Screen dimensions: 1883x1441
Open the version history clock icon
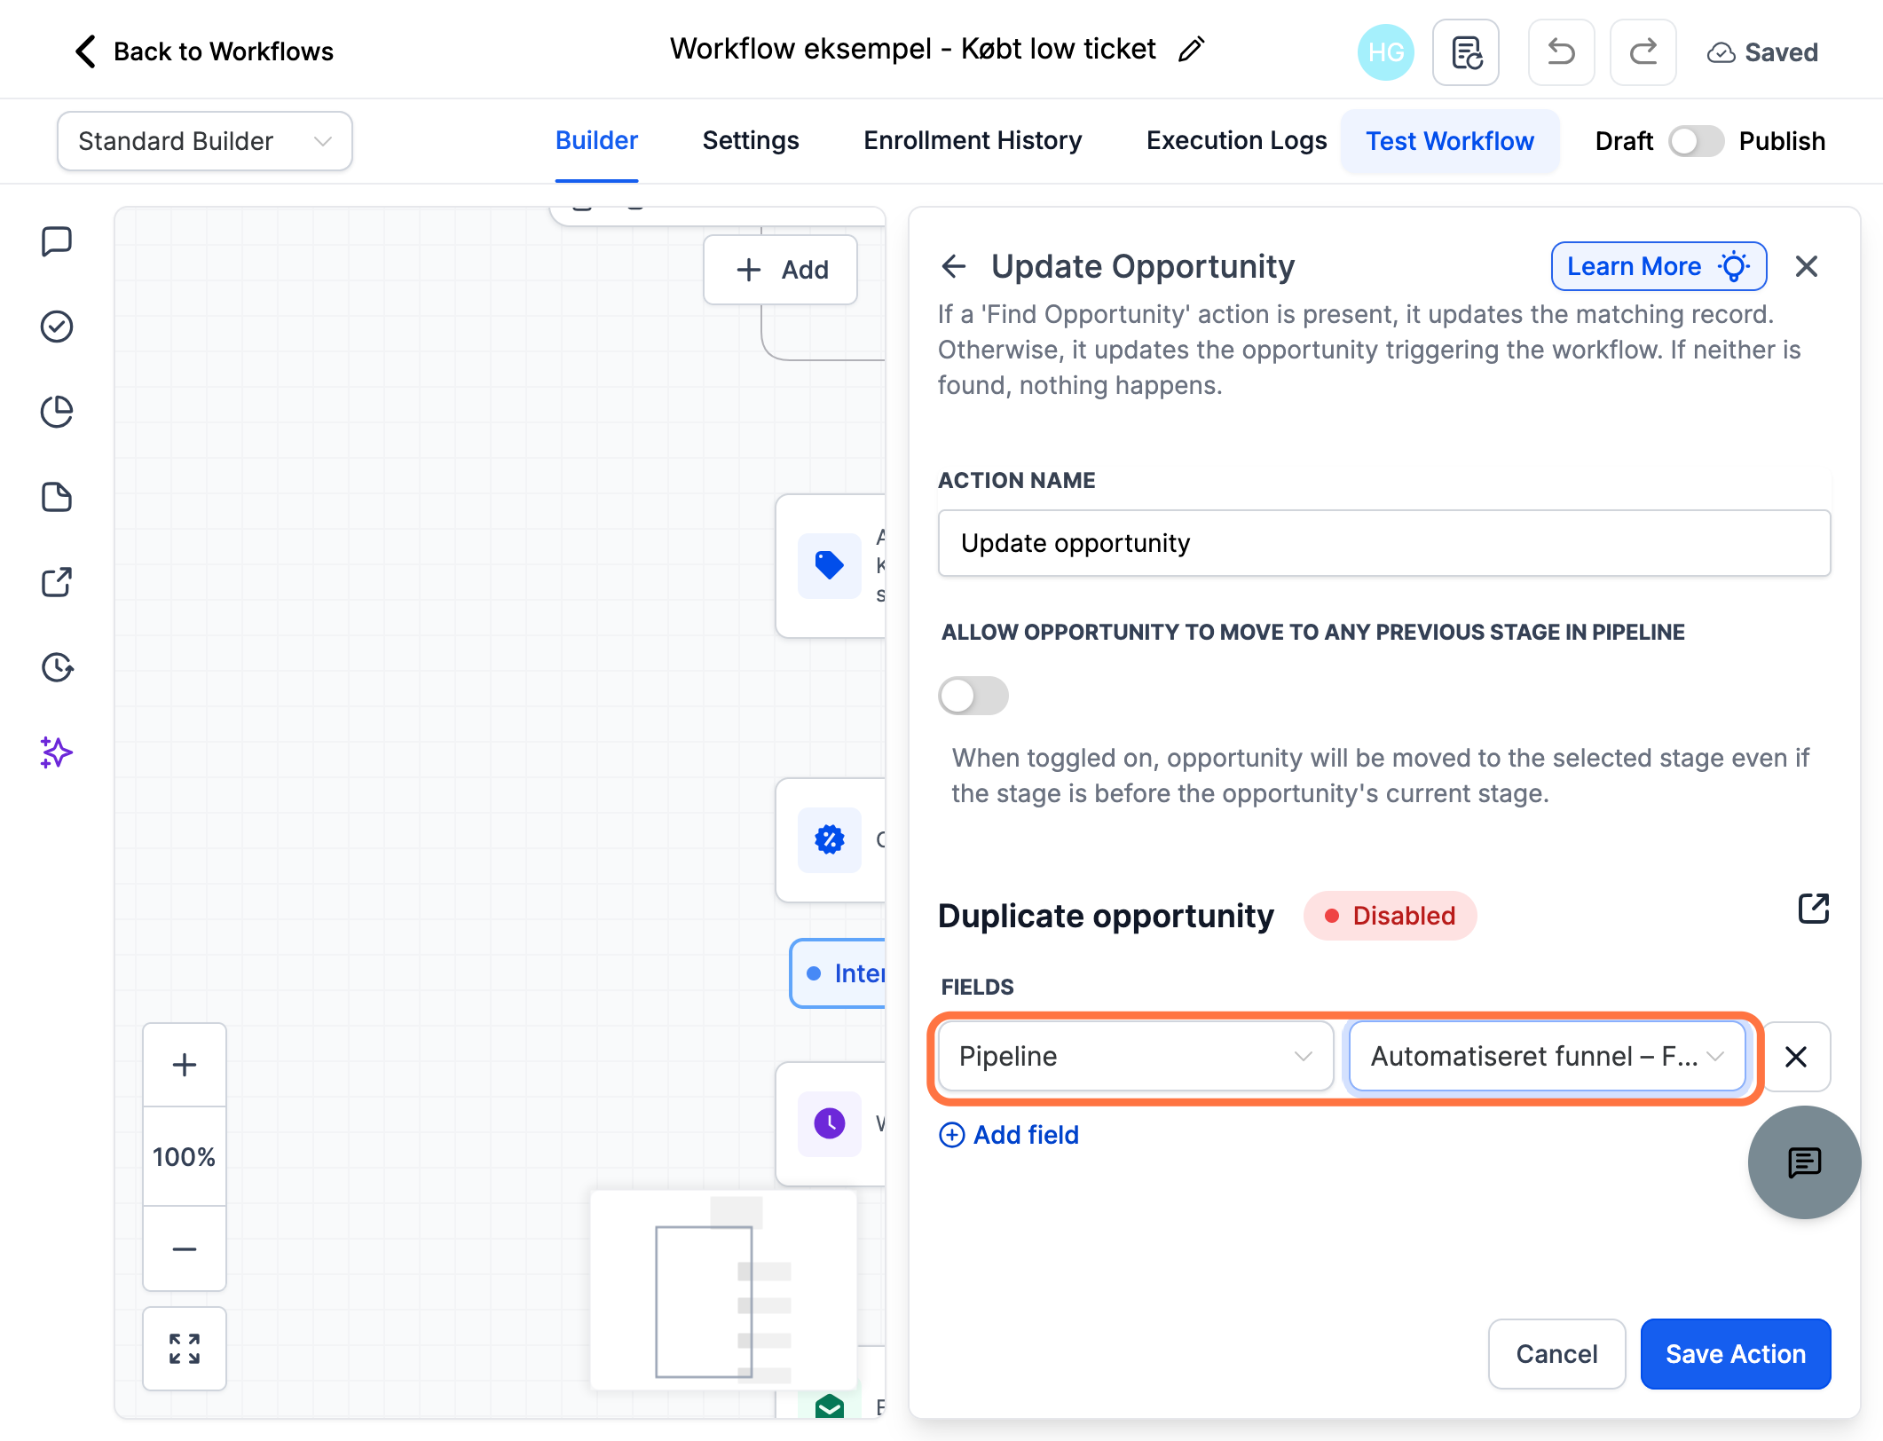(x=57, y=667)
